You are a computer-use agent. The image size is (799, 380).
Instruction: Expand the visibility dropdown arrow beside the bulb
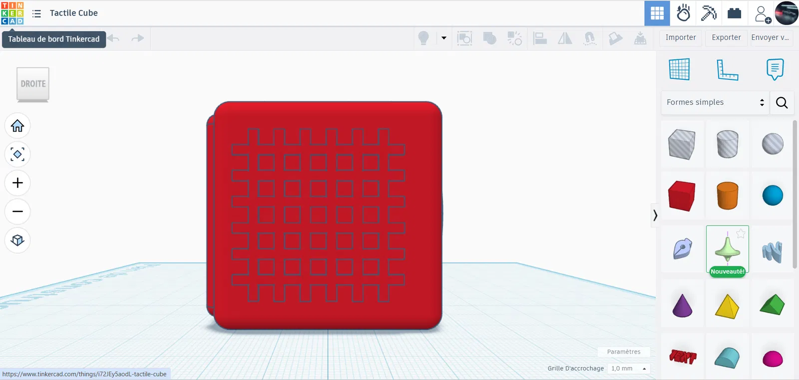click(x=444, y=38)
